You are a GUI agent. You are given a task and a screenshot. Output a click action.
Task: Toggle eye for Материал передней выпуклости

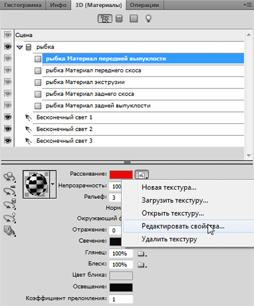[x=8, y=58]
